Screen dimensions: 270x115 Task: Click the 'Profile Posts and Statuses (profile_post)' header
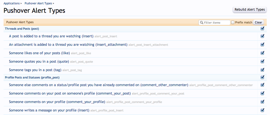[32, 77]
